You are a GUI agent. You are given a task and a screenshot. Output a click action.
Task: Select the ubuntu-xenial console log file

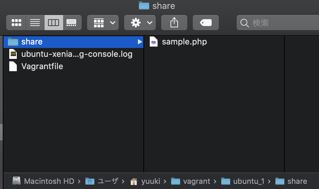click(76, 54)
